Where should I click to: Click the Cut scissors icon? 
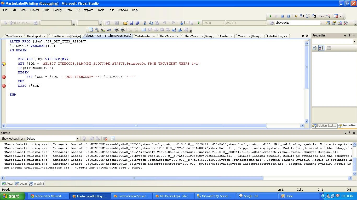tap(145, 23)
